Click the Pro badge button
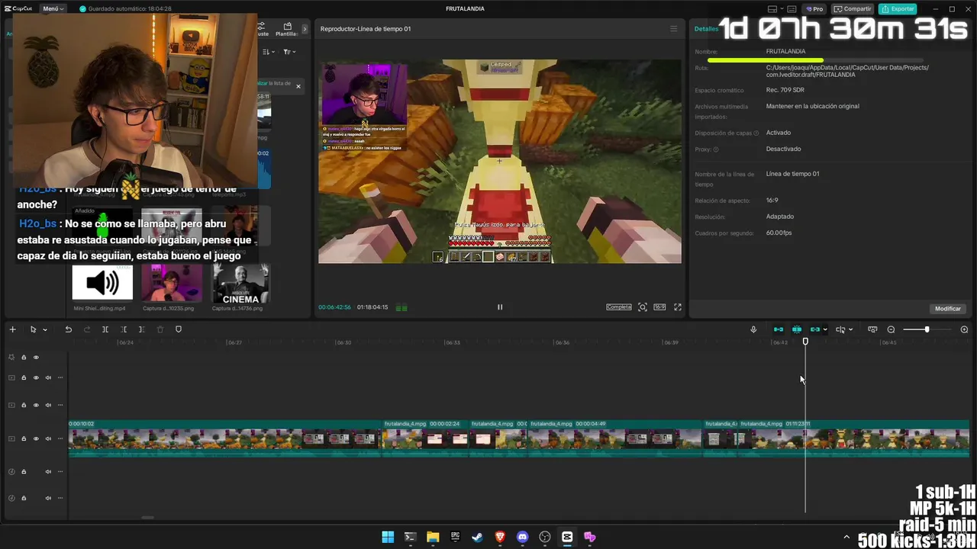 pyautogui.click(x=814, y=9)
